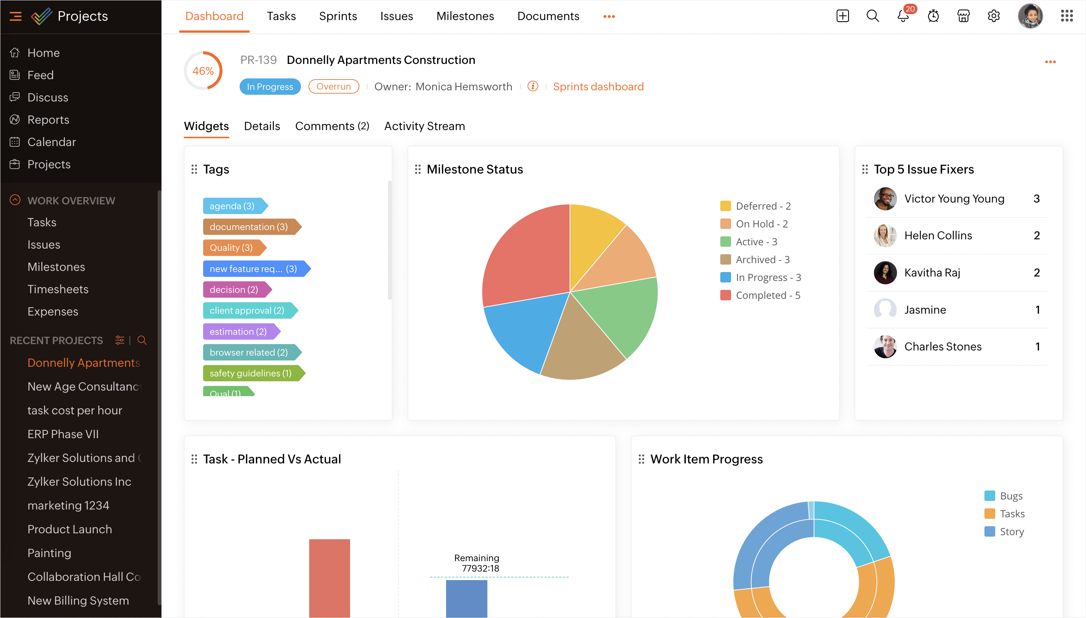This screenshot has width=1086, height=618.
Task: Open the more tabs ellipsis in top navigation
Action: tap(609, 16)
